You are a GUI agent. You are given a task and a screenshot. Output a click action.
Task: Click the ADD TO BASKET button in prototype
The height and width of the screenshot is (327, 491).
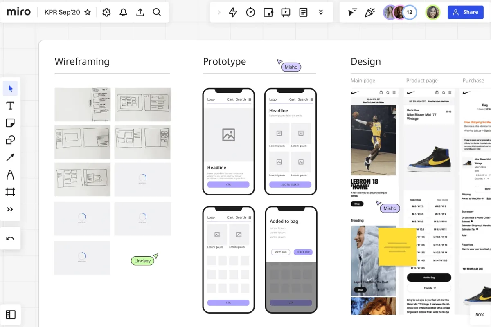[x=290, y=185]
